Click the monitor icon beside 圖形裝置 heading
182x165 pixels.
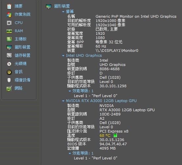[49, 6]
